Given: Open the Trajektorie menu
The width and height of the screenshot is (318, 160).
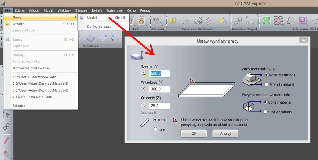Looking at the screenshot, I should click(x=114, y=11).
